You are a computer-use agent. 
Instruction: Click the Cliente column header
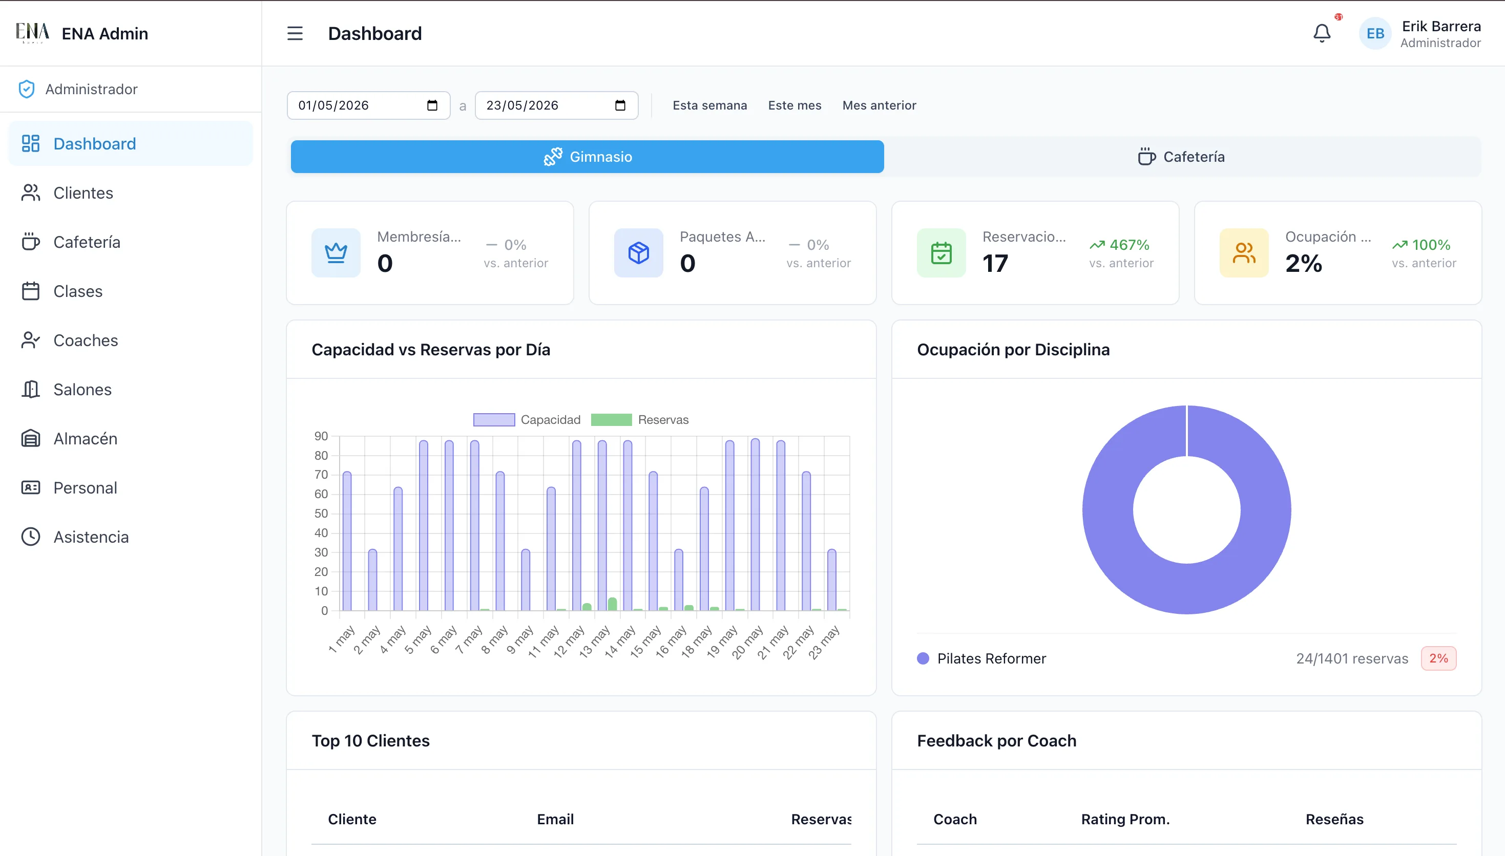[352, 819]
